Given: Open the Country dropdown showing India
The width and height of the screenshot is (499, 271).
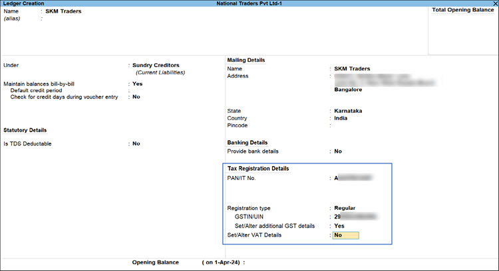Looking at the screenshot, I should pyautogui.click(x=341, y=118).
